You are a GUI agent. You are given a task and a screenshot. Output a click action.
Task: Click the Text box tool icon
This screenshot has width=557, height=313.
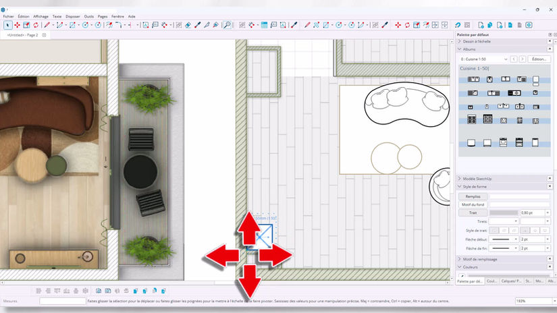(x=146, y=25)
